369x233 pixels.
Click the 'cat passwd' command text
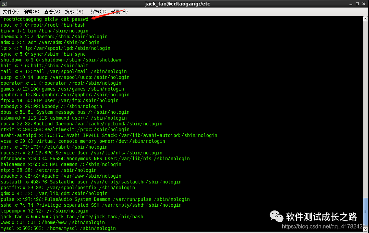75,19
